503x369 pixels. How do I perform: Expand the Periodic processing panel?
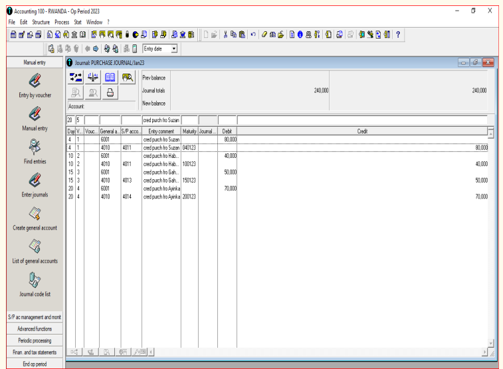click(x=35, y=340)
